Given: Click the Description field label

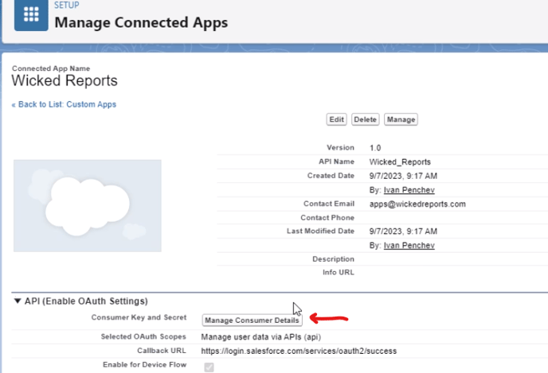Looking at the screenshot, I should click(x=333, y=259).
